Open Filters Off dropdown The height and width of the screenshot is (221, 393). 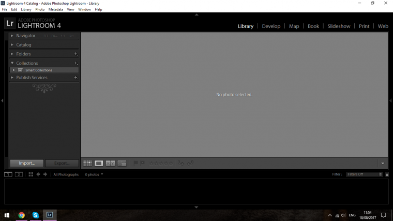[x=364, y=174]
